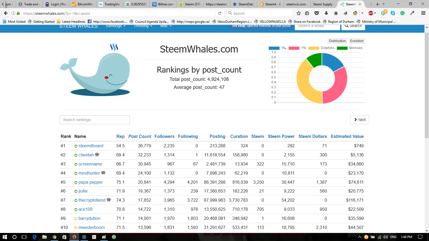Screen dimensions: 429x241
Task: Open the list all tabs dropdown arrow
Action: coord(383,4)
